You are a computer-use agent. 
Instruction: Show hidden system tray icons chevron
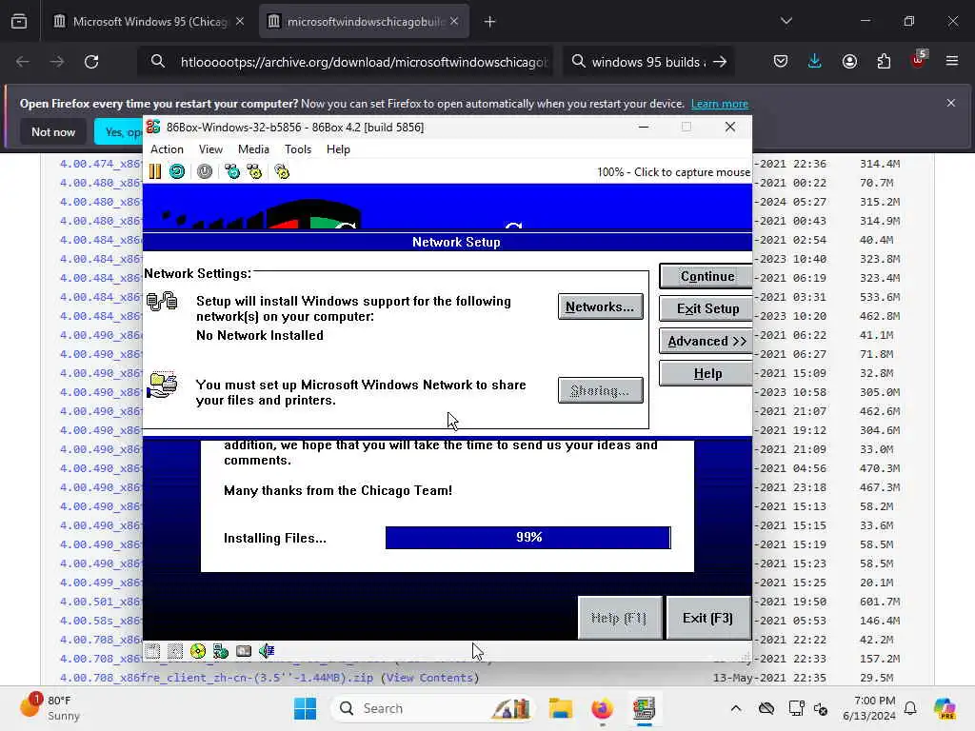click(736, 708)
